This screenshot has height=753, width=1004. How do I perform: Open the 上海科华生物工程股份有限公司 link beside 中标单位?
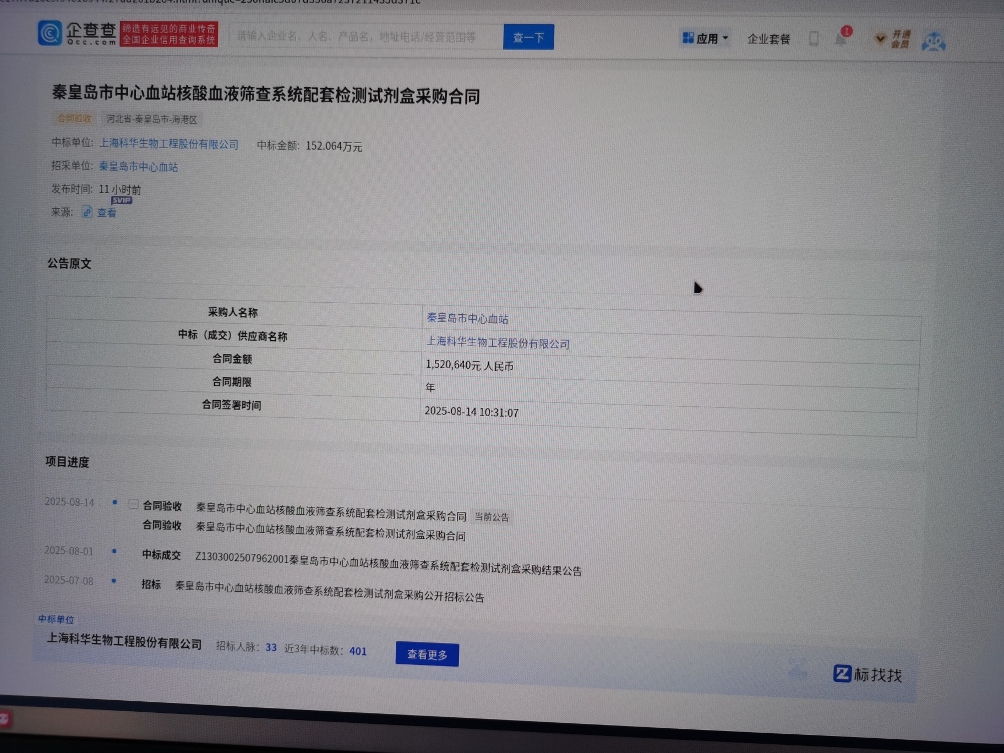coord(168,144)
